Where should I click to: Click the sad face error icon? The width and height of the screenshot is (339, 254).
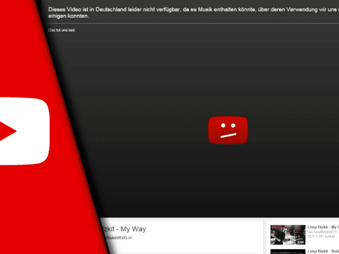[x=228, y=131]
